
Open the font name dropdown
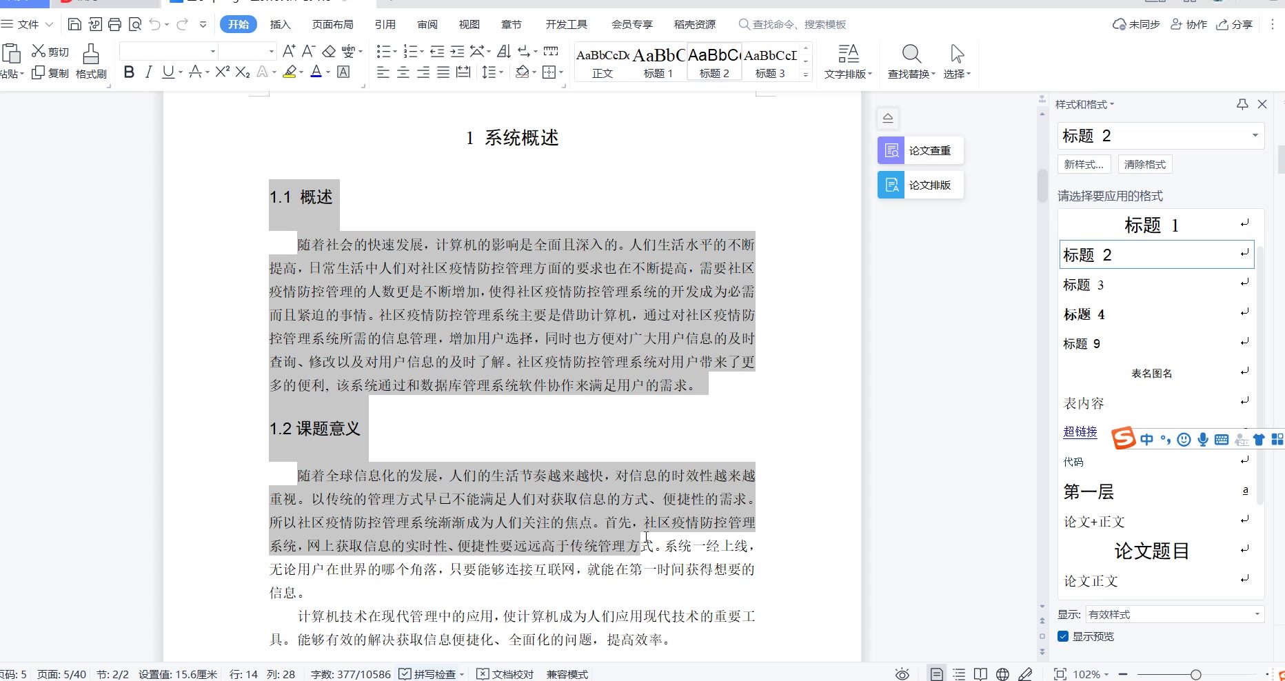click(213, 51)
